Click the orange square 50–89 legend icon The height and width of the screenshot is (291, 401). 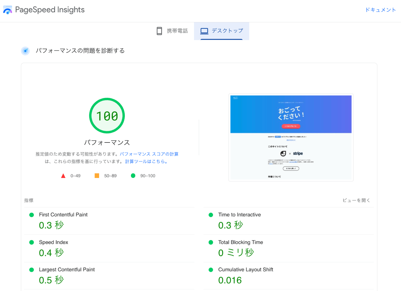point(97,176)
